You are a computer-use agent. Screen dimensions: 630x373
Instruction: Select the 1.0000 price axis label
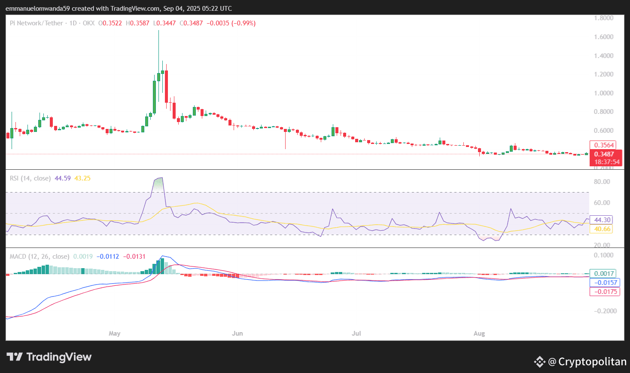coord(603,93)
